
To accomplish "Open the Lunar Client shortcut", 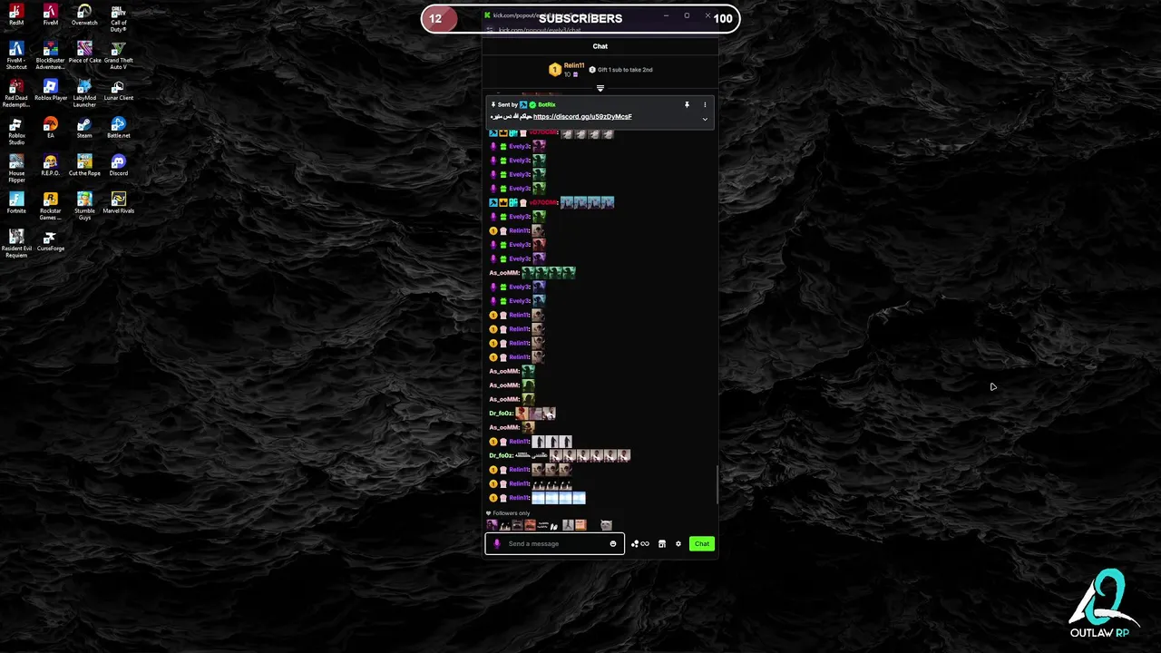I will pyautogui.click(x=118, y=90).
